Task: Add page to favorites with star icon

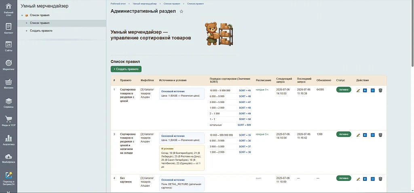Action: coord(182,11)
